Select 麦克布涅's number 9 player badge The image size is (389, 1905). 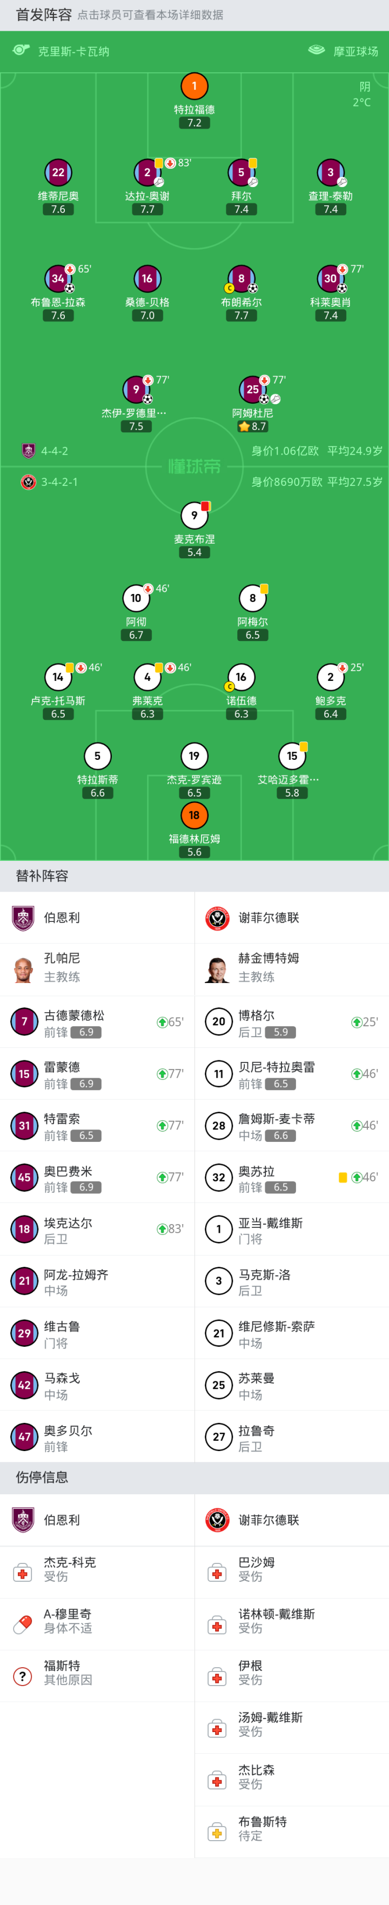coord(194,516)
